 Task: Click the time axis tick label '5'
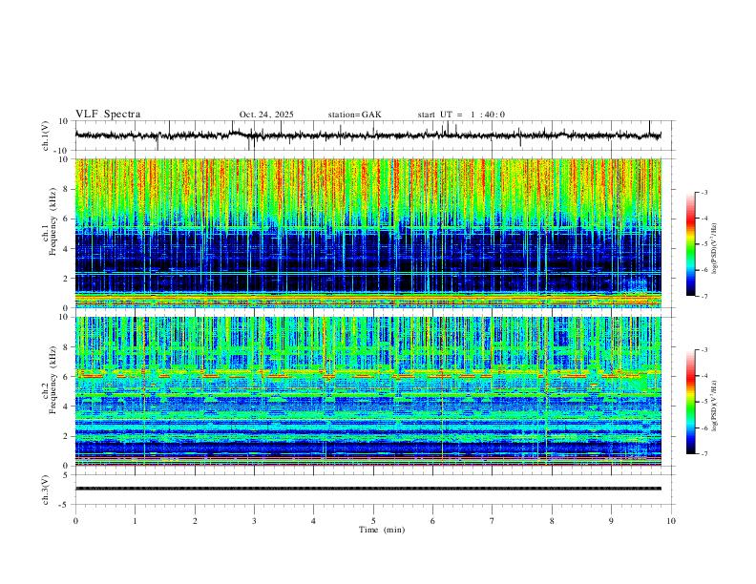coord(373,521)
